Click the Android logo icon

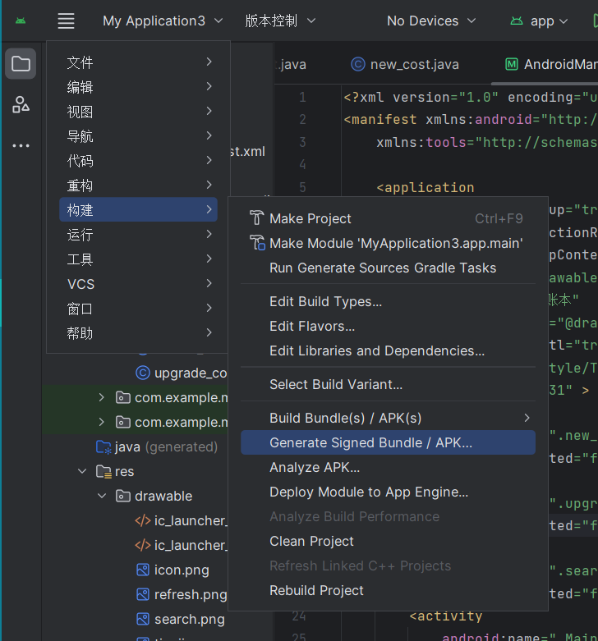(x=21, y=21)
